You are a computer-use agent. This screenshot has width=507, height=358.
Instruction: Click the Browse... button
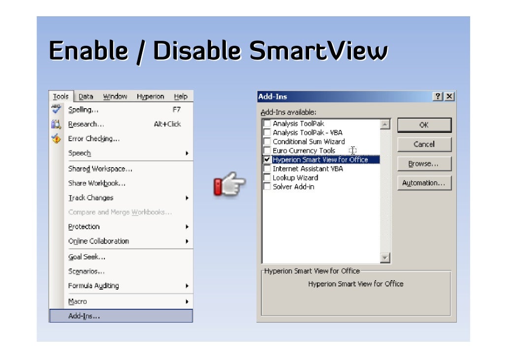point(424,164)
